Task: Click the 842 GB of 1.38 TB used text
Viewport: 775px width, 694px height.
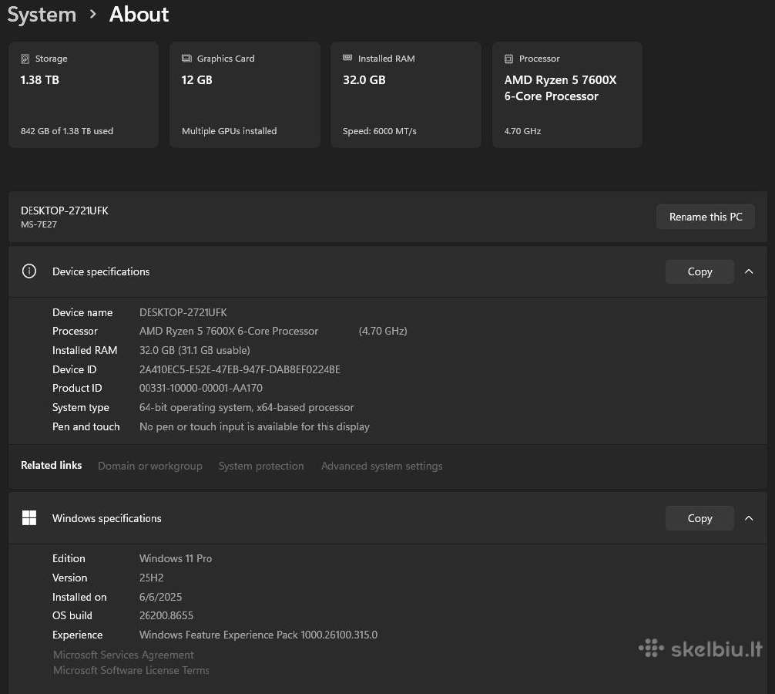Action: [67, 131]
